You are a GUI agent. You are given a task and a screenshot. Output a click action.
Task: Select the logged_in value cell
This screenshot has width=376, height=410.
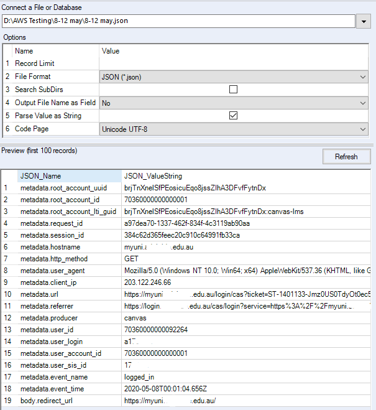pyautogui.click(x=140, y=376)
